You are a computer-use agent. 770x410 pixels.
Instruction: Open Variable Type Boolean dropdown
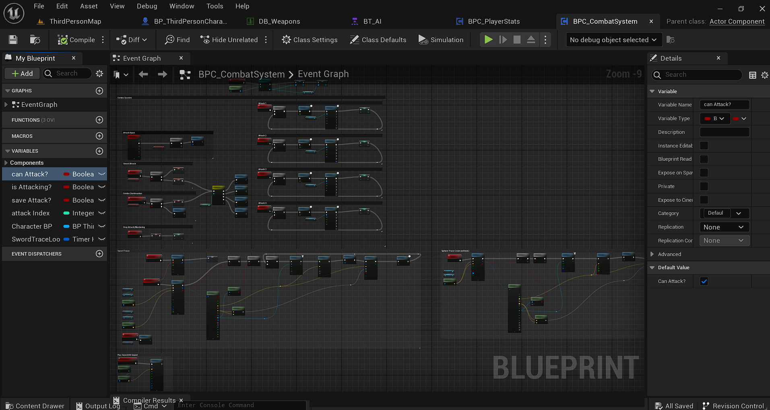coord(715,119)
